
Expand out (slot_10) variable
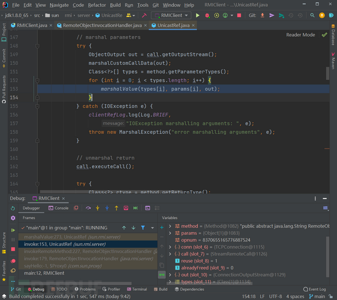tap(170, 275)
